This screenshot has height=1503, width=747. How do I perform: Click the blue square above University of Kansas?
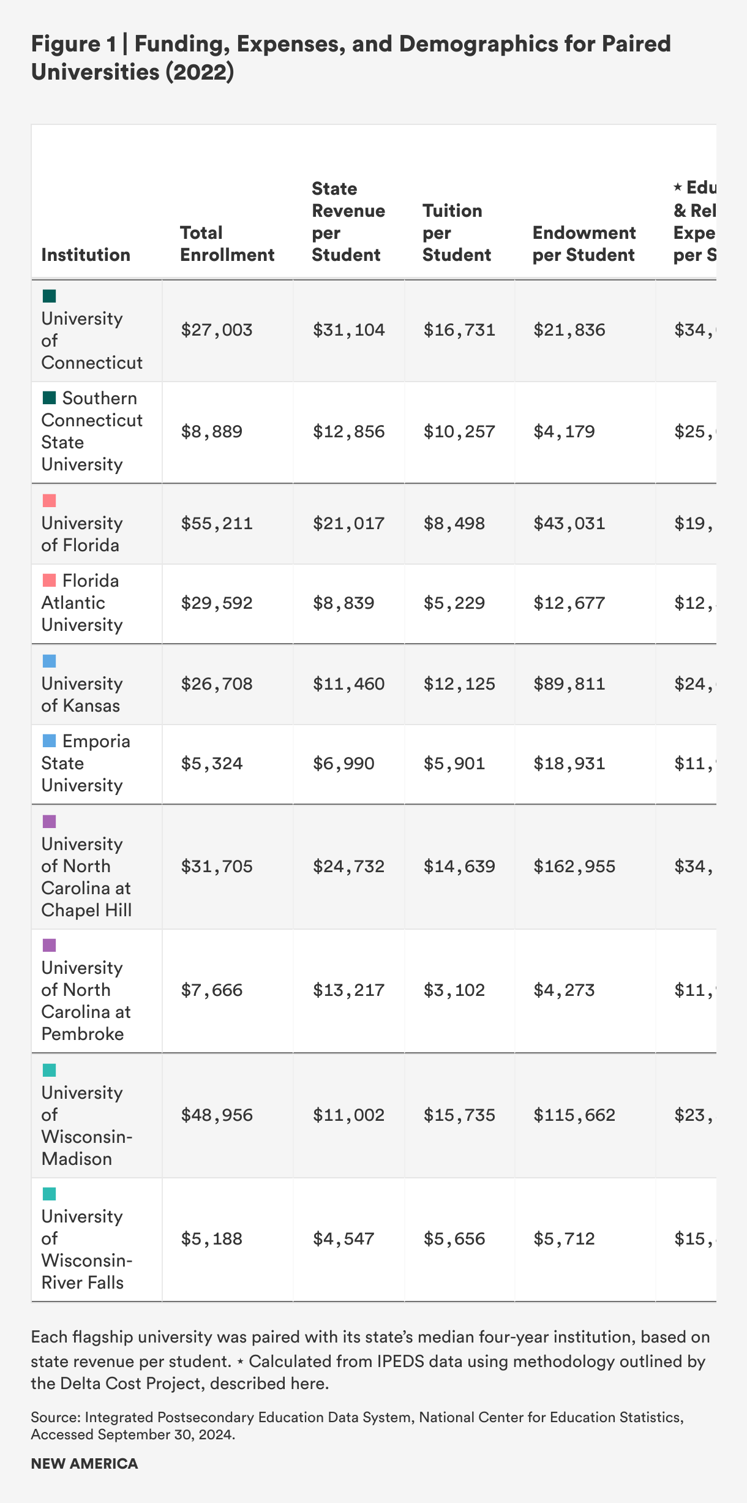(49, 661)
